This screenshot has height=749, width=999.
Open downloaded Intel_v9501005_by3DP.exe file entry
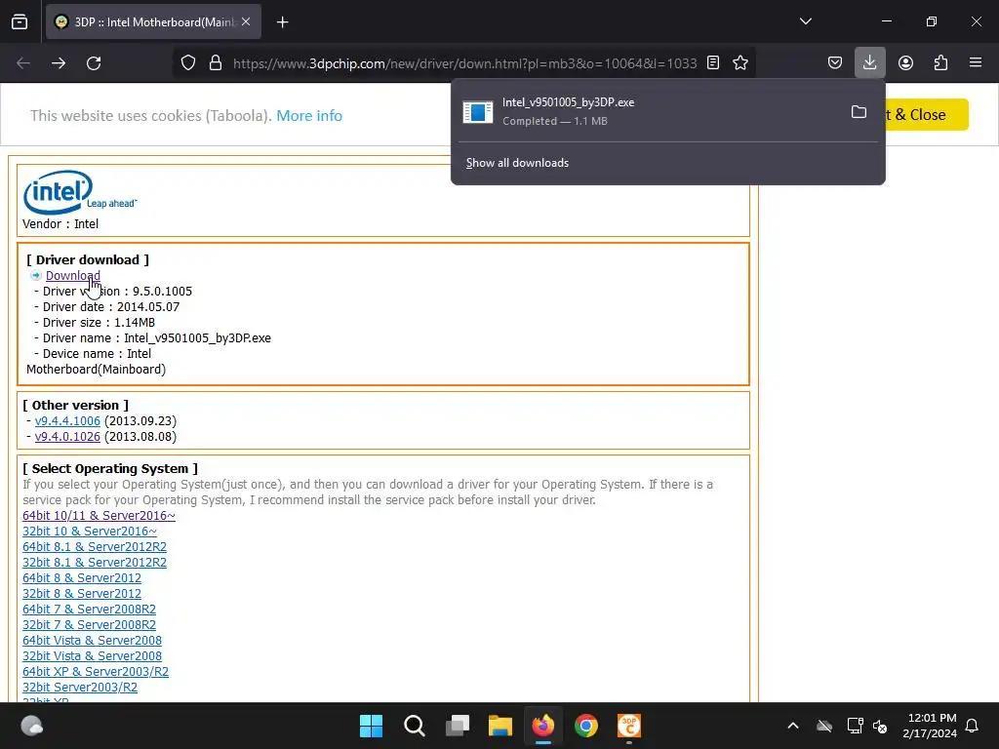(647, 112)
